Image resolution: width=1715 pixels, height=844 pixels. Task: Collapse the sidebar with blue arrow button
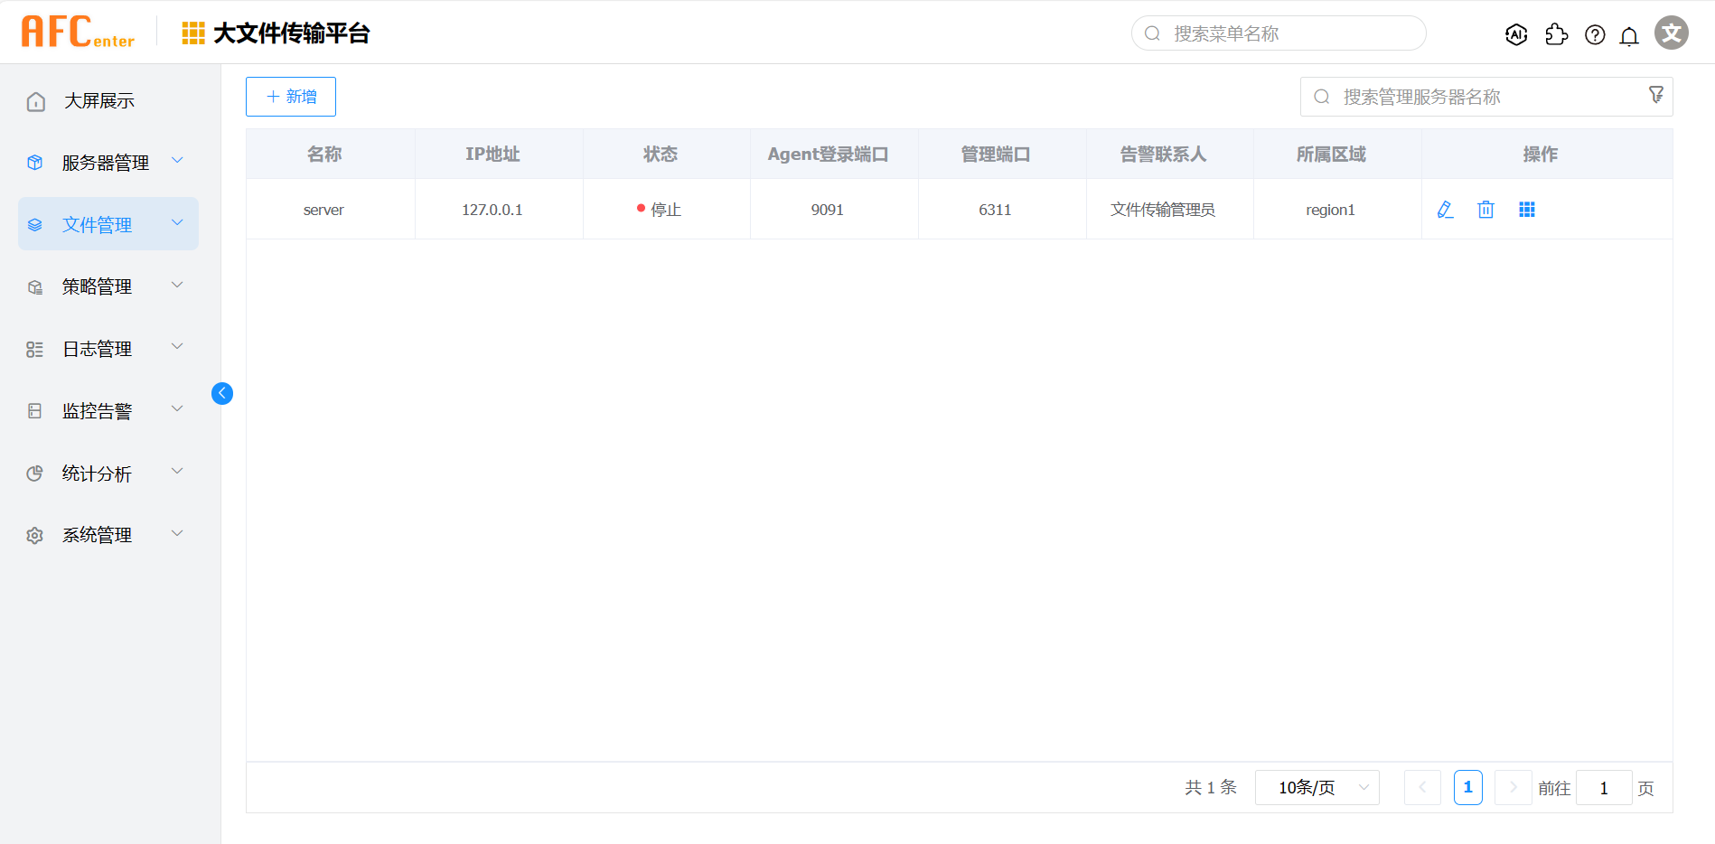[x=222, y=393]
